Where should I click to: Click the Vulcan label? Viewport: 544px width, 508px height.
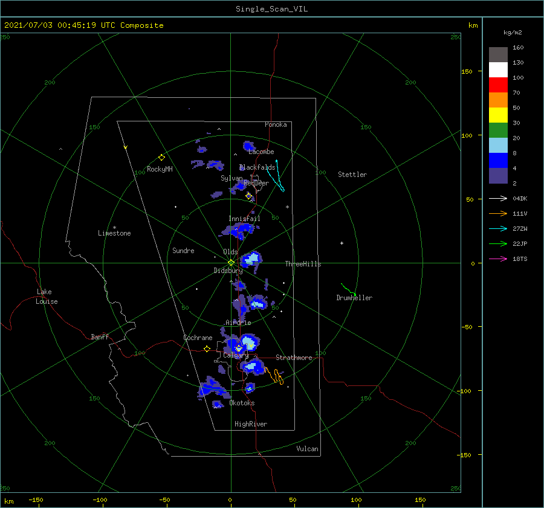(x=308, y=449)
